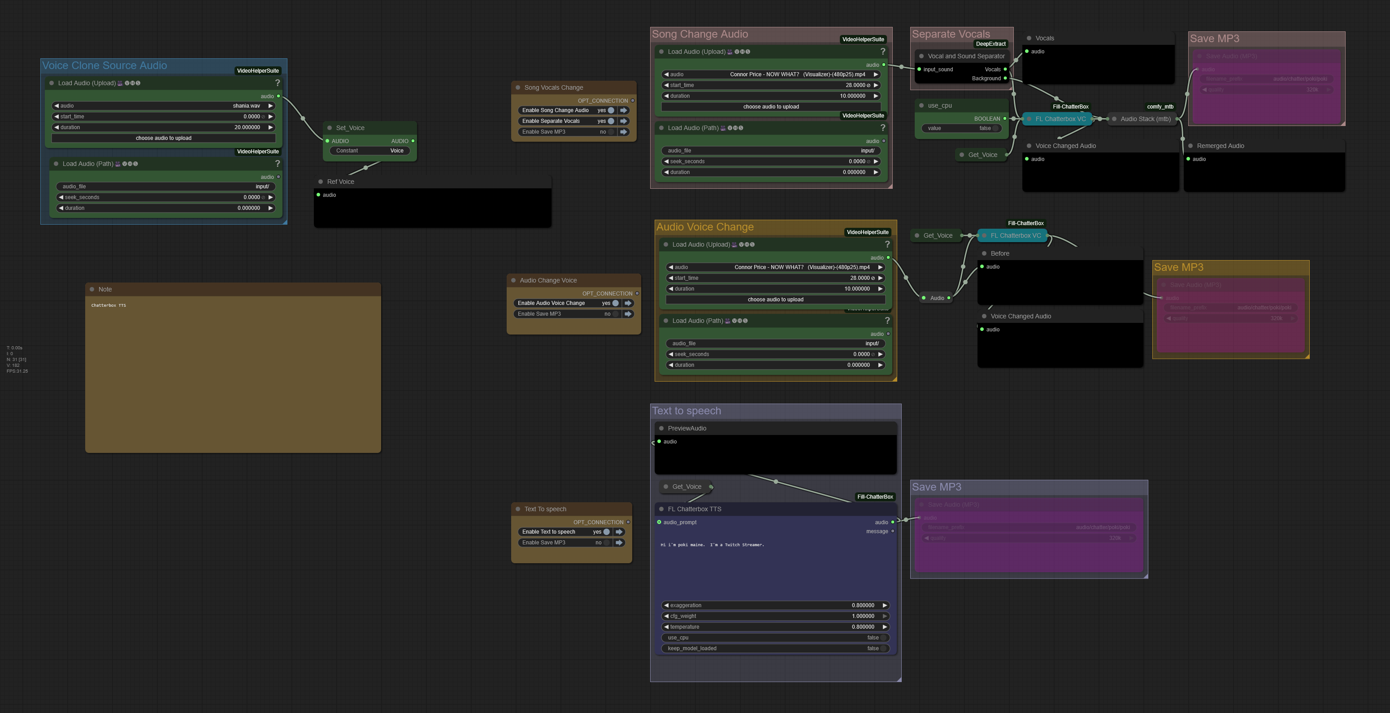Viewport: 1390px width, 713px height.
Task: Open help on Load Audio (Path) in Song Change Audio
Action: tap(883, 128)
